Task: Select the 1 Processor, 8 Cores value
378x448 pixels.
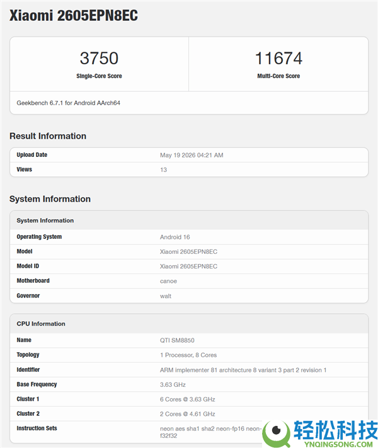Action: 188,355
